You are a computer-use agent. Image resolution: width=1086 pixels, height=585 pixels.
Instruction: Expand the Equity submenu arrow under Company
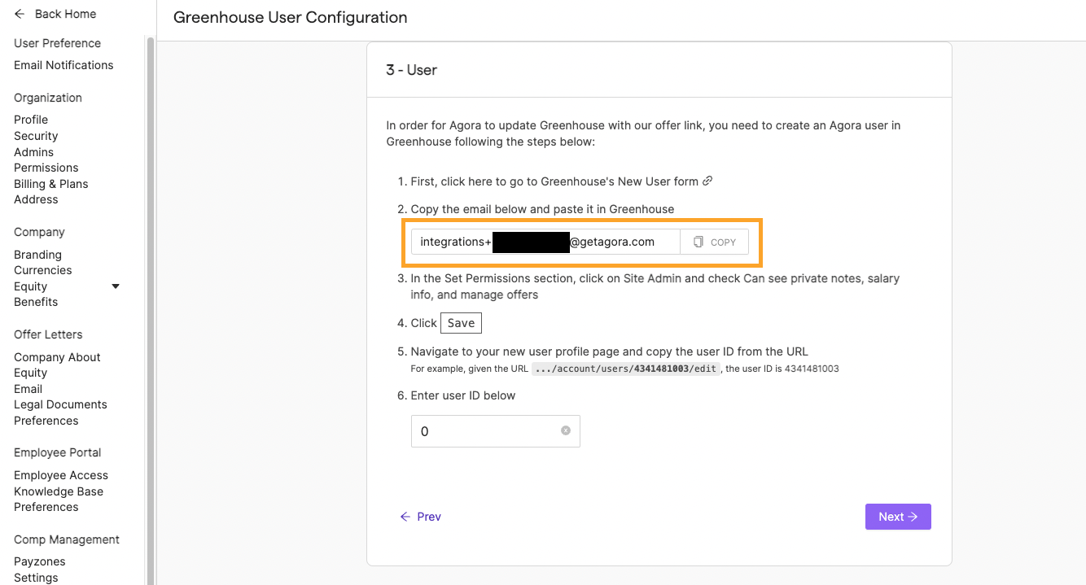[x=116, y=286]
